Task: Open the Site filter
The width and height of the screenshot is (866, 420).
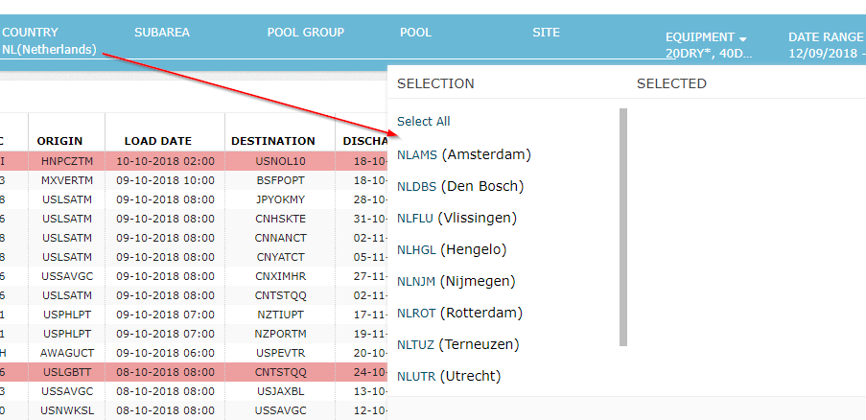Action: coord(546,33)
